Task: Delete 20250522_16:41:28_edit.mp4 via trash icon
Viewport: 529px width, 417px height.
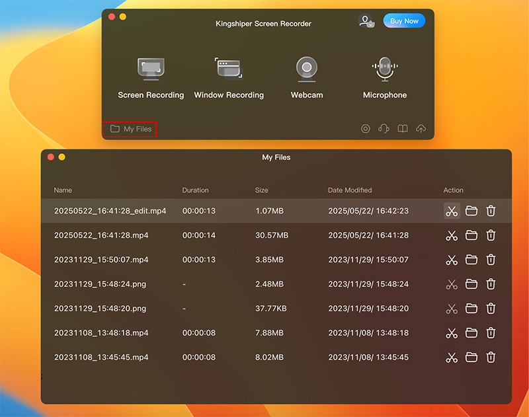Action: 491,211
